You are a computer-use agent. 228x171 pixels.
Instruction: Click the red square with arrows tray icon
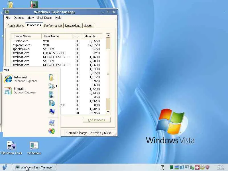(197, 167)
